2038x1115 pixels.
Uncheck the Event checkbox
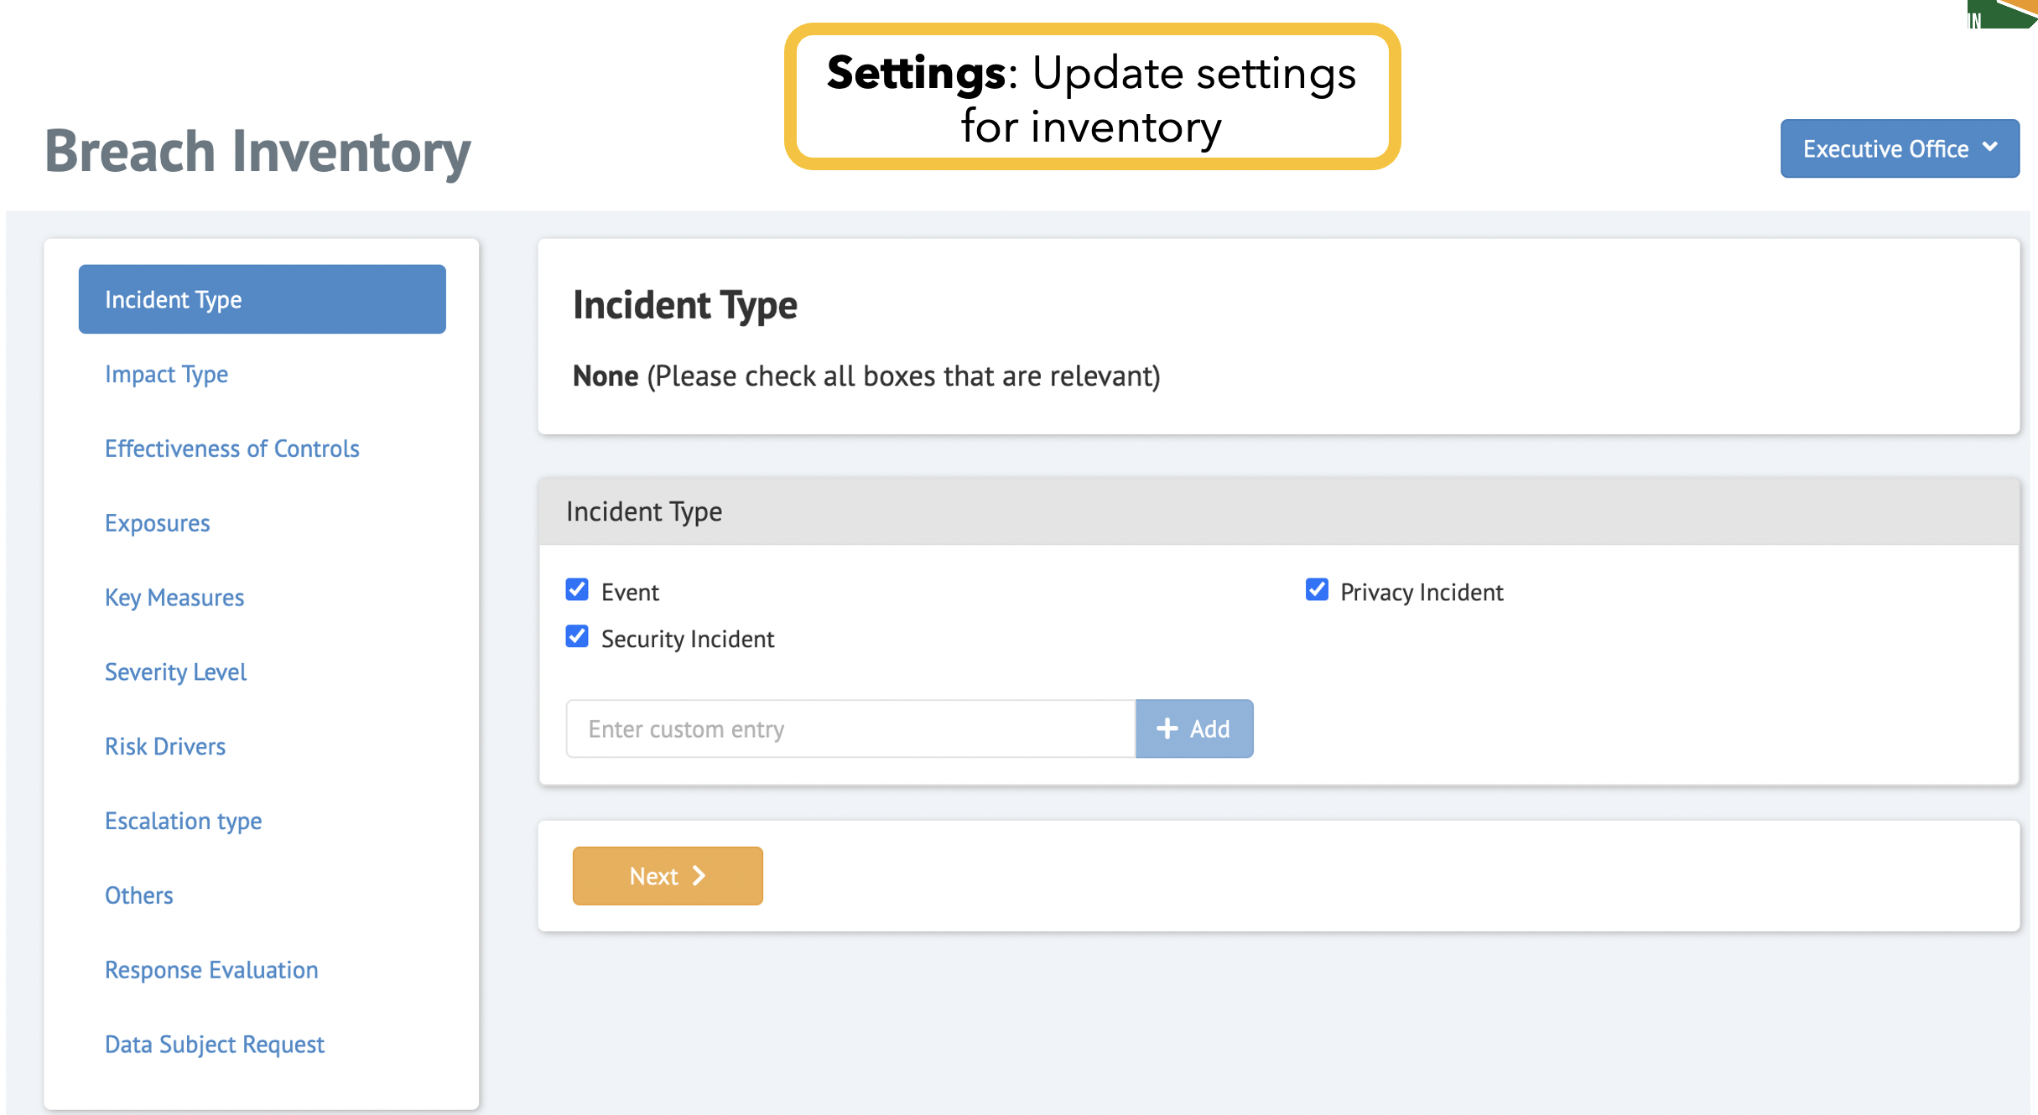pyautogui.click(x=577, y=589)
